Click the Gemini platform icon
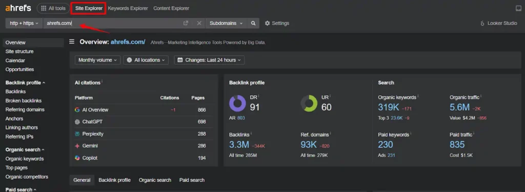525x192 pixels. click(77, 146)
